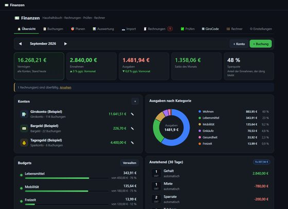
Task: Edit Bargeld (Beispiel) pencil icon
Action: (132, 128)
